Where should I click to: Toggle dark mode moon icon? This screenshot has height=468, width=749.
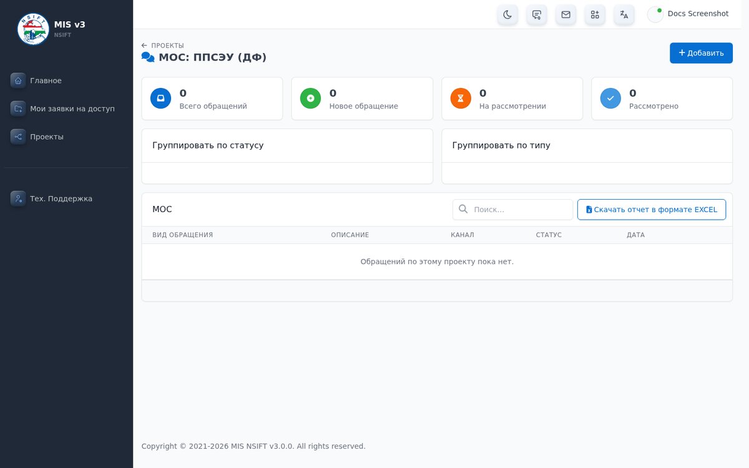pos(507,14)
